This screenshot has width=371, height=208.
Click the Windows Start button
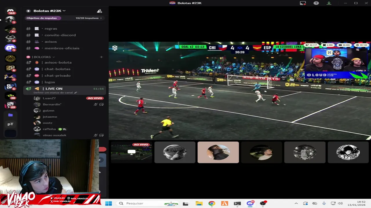tap(108, 203)
